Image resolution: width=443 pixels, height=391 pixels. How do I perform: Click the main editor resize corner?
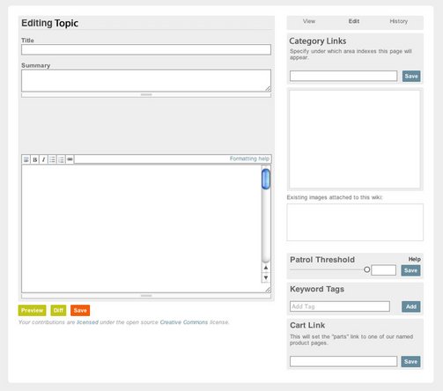coord(268,290)
